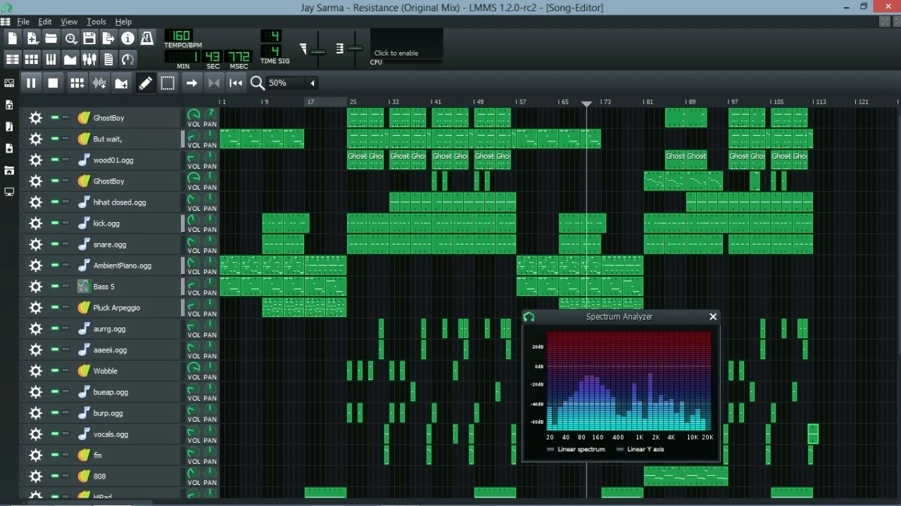Image resolution: width=901 pixels, height=506 pixels.
Task: Open the 808 instrument track button
Action: click(x=127, y=476)
